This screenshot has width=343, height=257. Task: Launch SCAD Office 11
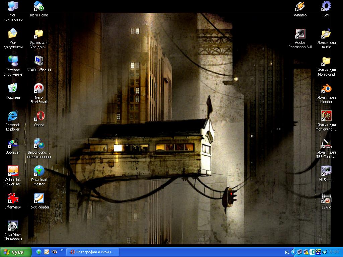coord(39,64)
